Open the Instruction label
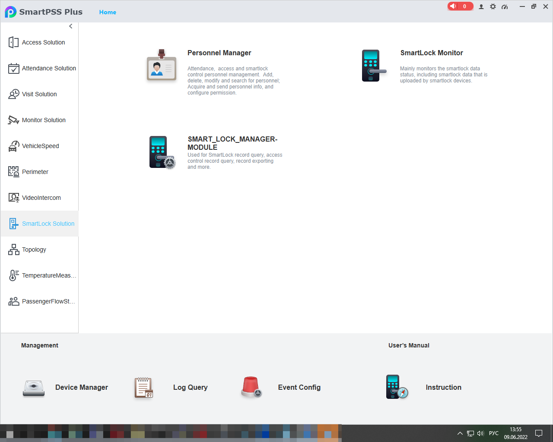 click(x=444, y=388)
